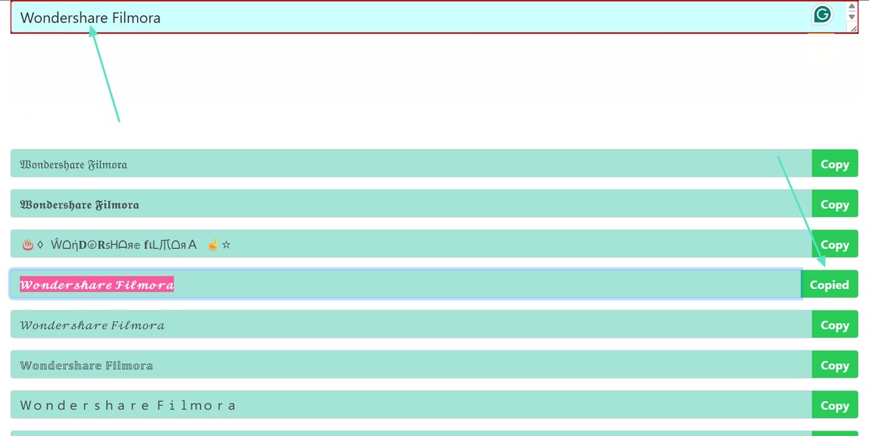Screen dimensions: 869x436
Task: Select the wide spaced Wondershare Filmora row
Action: tap(411, 405)
